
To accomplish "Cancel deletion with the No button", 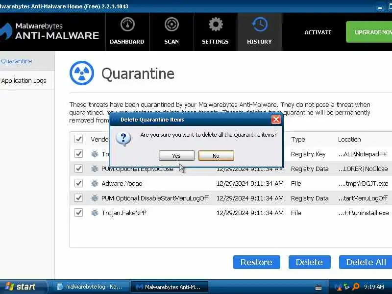I will [x=216, y=155].
